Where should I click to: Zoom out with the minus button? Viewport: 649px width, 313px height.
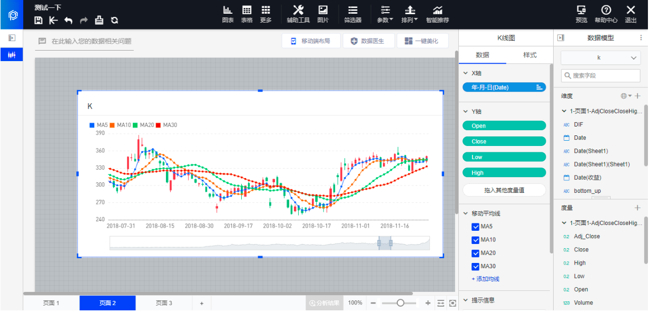373,303
